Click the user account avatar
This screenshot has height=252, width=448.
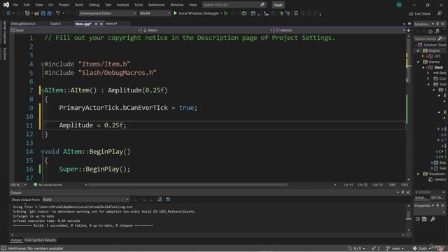point(399,5)
